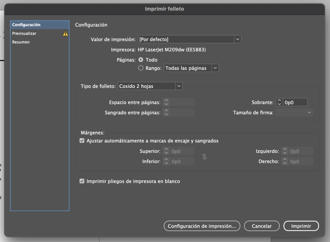Click the Cancelar button
Screen dimensions: 330x242
(262, 226)
